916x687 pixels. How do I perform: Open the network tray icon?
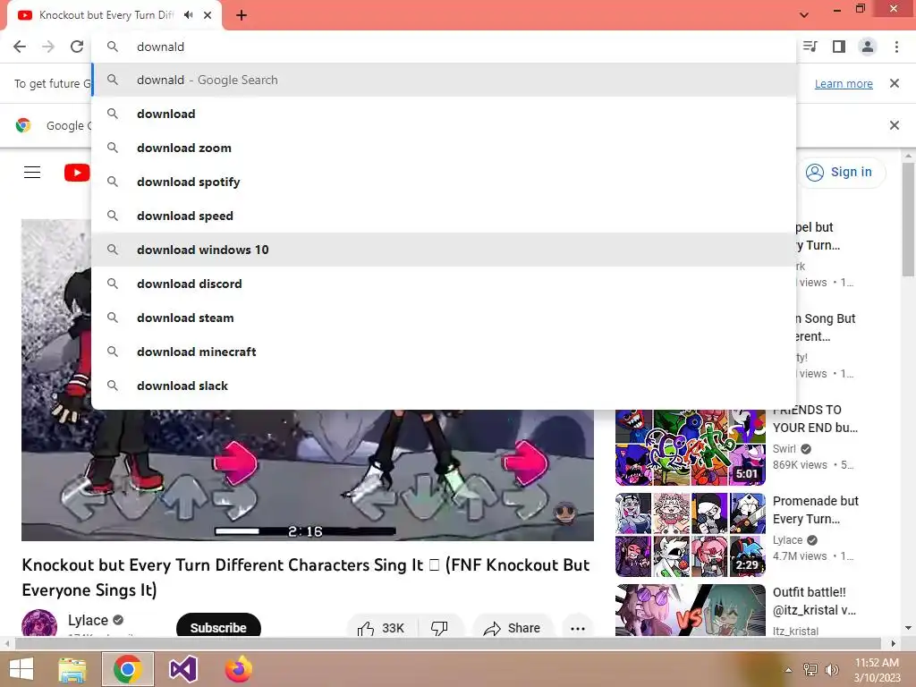[x=810, y=670]
